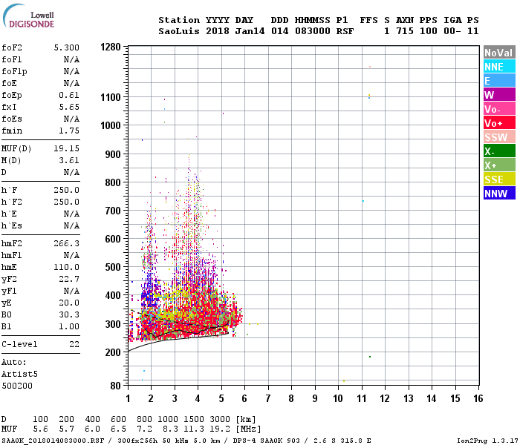Select the 083000 time value

313,31
